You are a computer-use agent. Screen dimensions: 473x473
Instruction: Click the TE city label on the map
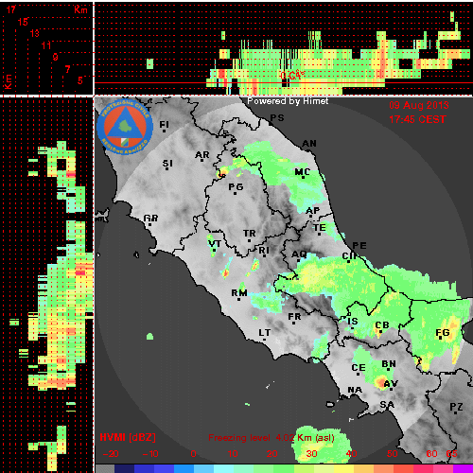(x=320, y=228)
